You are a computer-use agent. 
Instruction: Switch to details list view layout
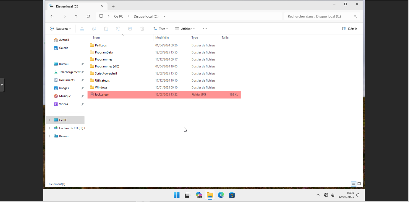353,184
